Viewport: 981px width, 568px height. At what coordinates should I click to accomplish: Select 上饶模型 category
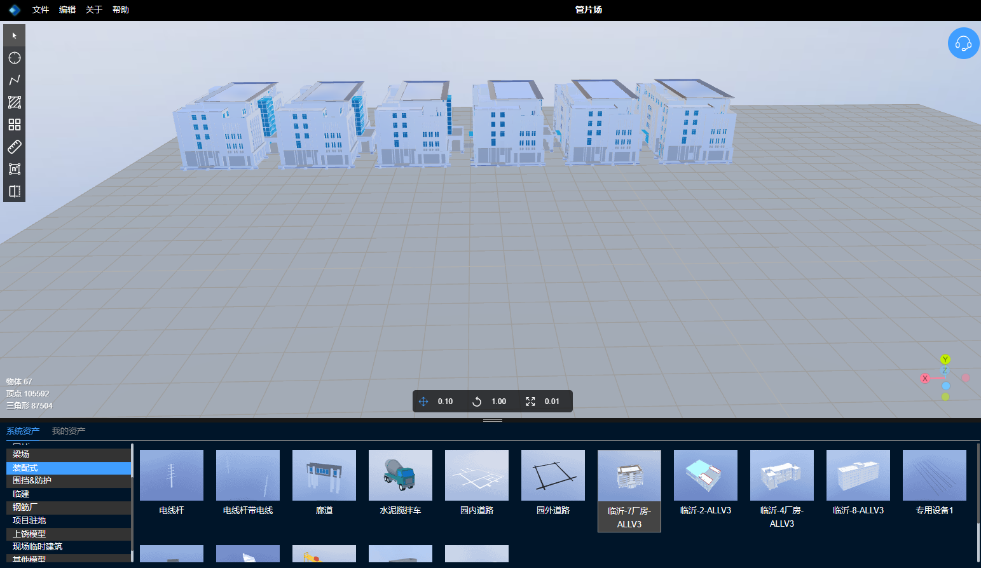69,534
